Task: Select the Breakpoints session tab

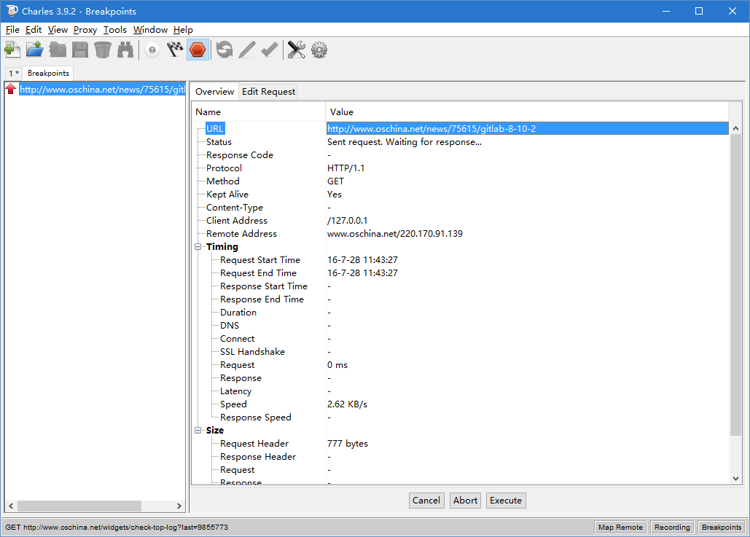Action: pos(48,73)
